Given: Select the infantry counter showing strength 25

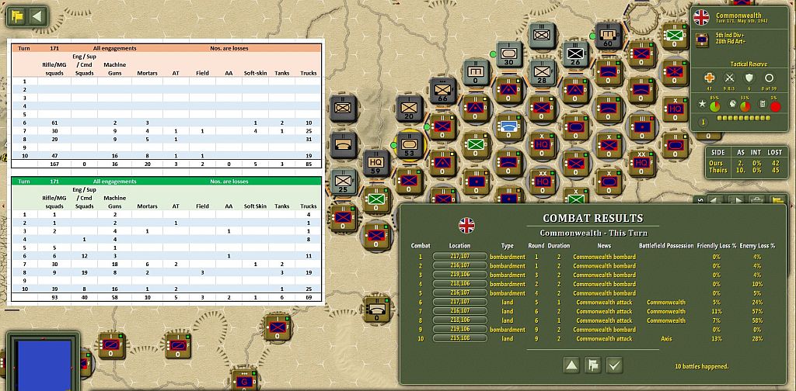Looking at the screenshot, I should point(343,182).
